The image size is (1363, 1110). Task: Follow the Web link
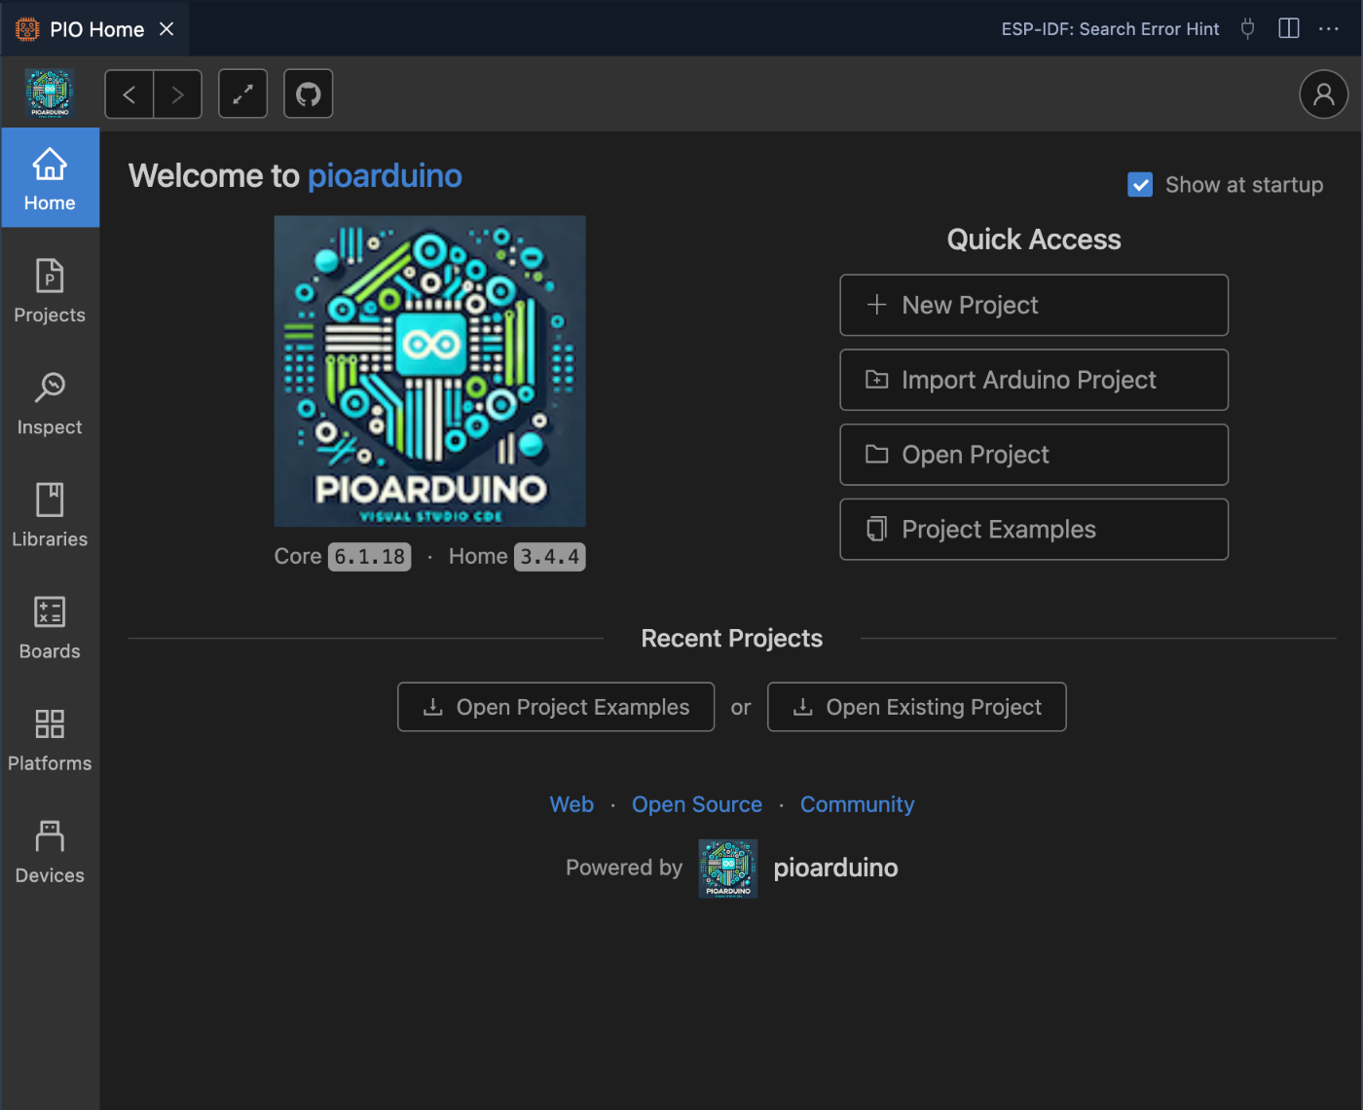click(x=571, y=804)
